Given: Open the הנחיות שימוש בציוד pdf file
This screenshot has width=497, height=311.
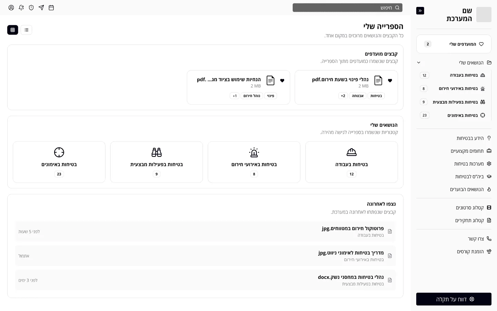Looking at the screenshot, I should [238, 87].
